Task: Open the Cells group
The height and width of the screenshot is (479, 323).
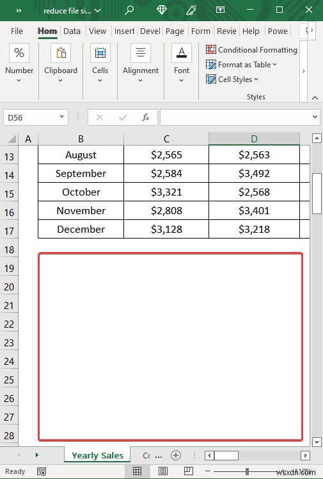Action: [x=100, y=63]
